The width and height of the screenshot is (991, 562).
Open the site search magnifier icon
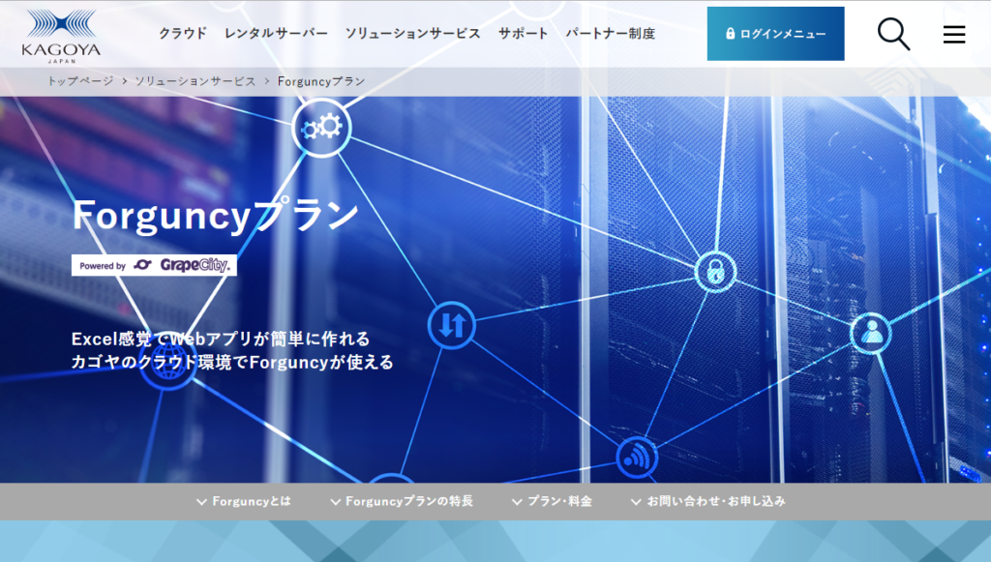[892, 34]
